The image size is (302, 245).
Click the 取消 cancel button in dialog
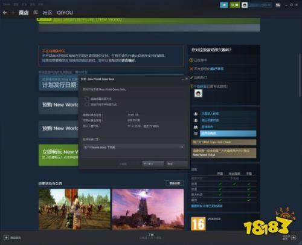point(177,164)
